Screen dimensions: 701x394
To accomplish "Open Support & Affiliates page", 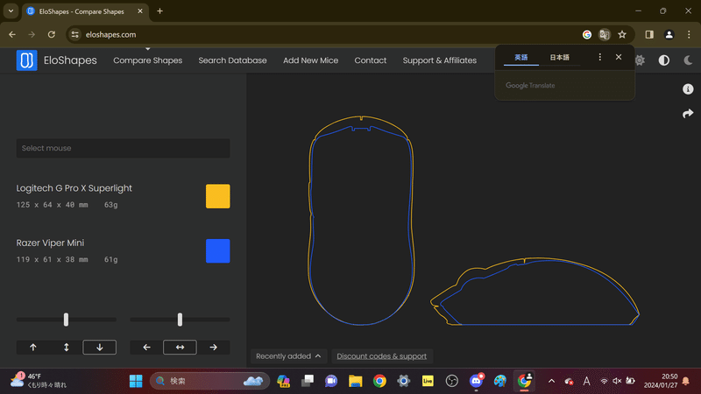I will pos(440,60).
